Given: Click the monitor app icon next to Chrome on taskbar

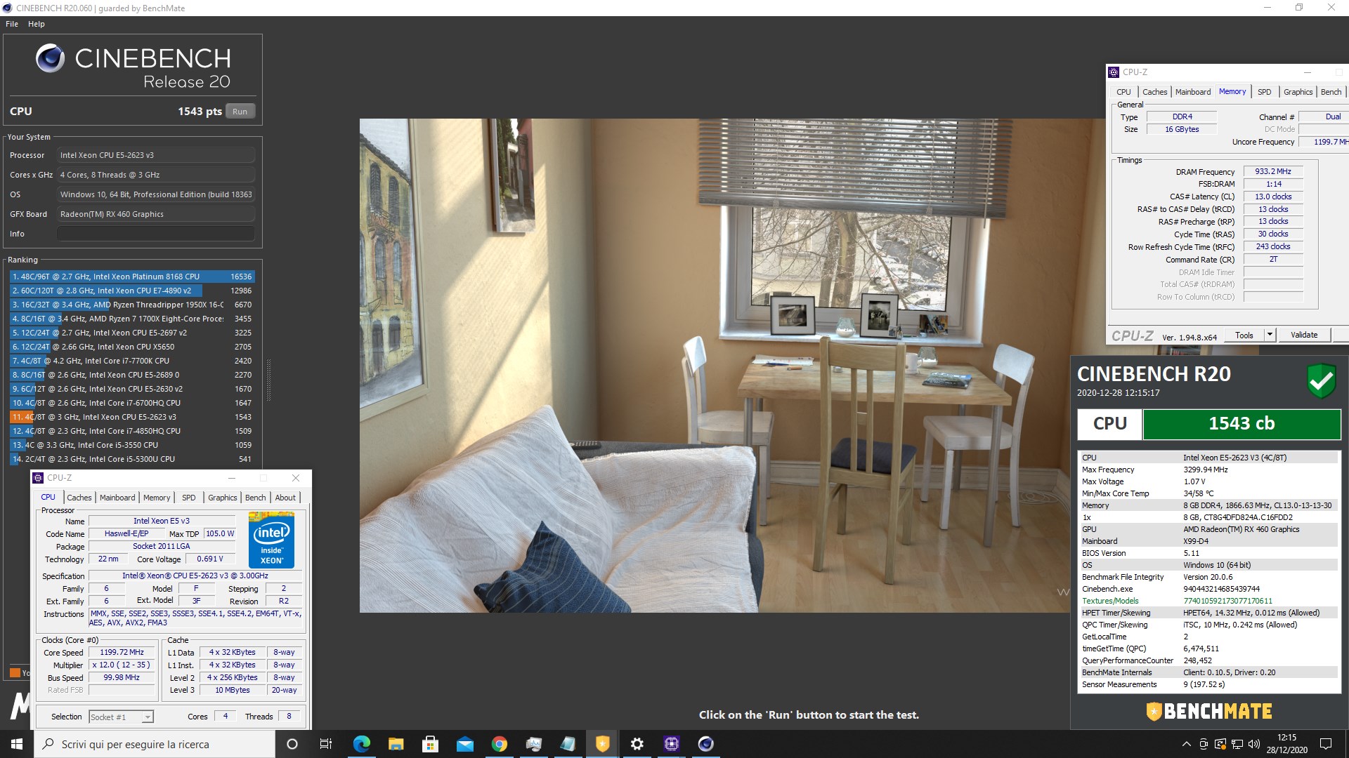Looking at the screenshot, I should (533, 744).
